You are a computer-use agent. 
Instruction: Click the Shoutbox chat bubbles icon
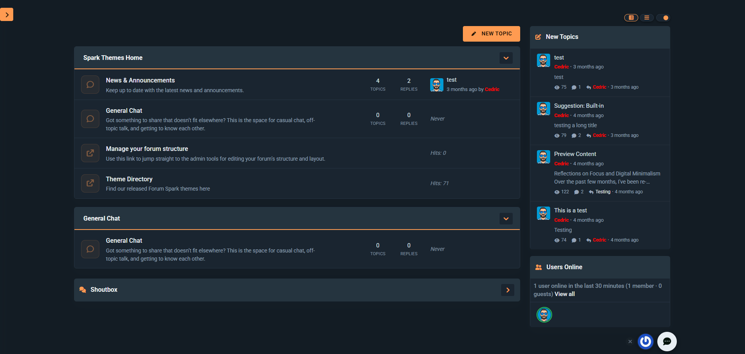pyautogui.click(x=83, y=290)
